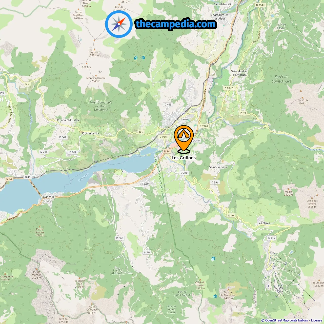Screen dimensions: 324x324
Task: Click the Saint-Sauveur village label
Action: 218,167
